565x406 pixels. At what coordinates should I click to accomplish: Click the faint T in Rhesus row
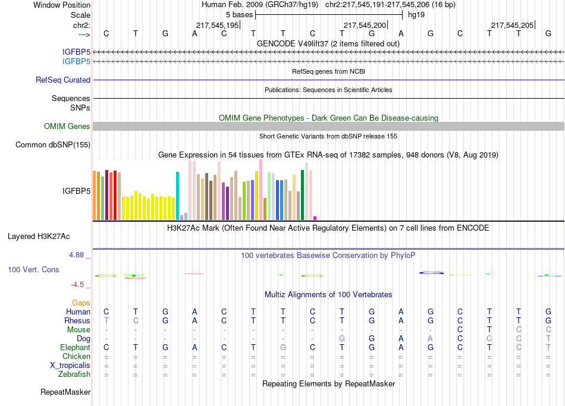point(106,320)
